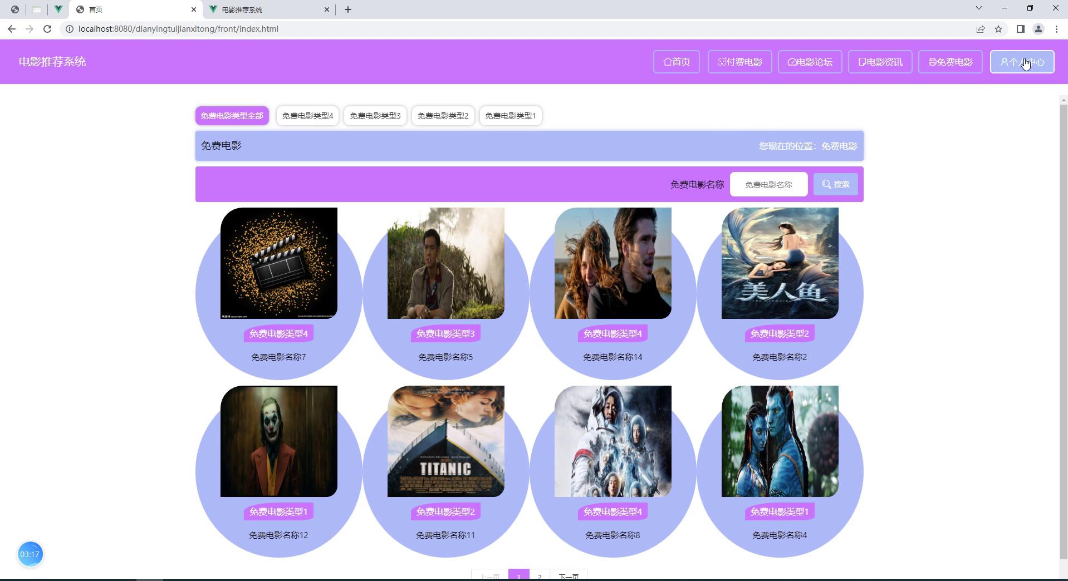Screen dimensions: 1068x581
Task: Select the 首页 browser tab
Action: pos(136,9)
